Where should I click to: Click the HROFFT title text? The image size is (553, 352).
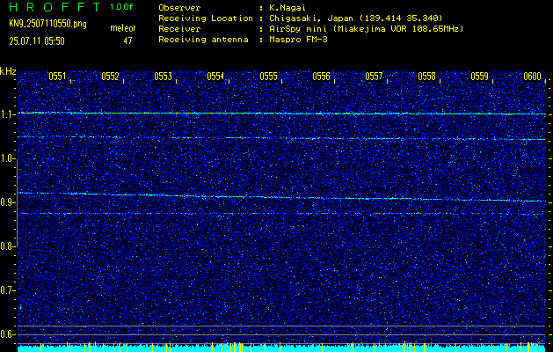(x=55, y=7)
